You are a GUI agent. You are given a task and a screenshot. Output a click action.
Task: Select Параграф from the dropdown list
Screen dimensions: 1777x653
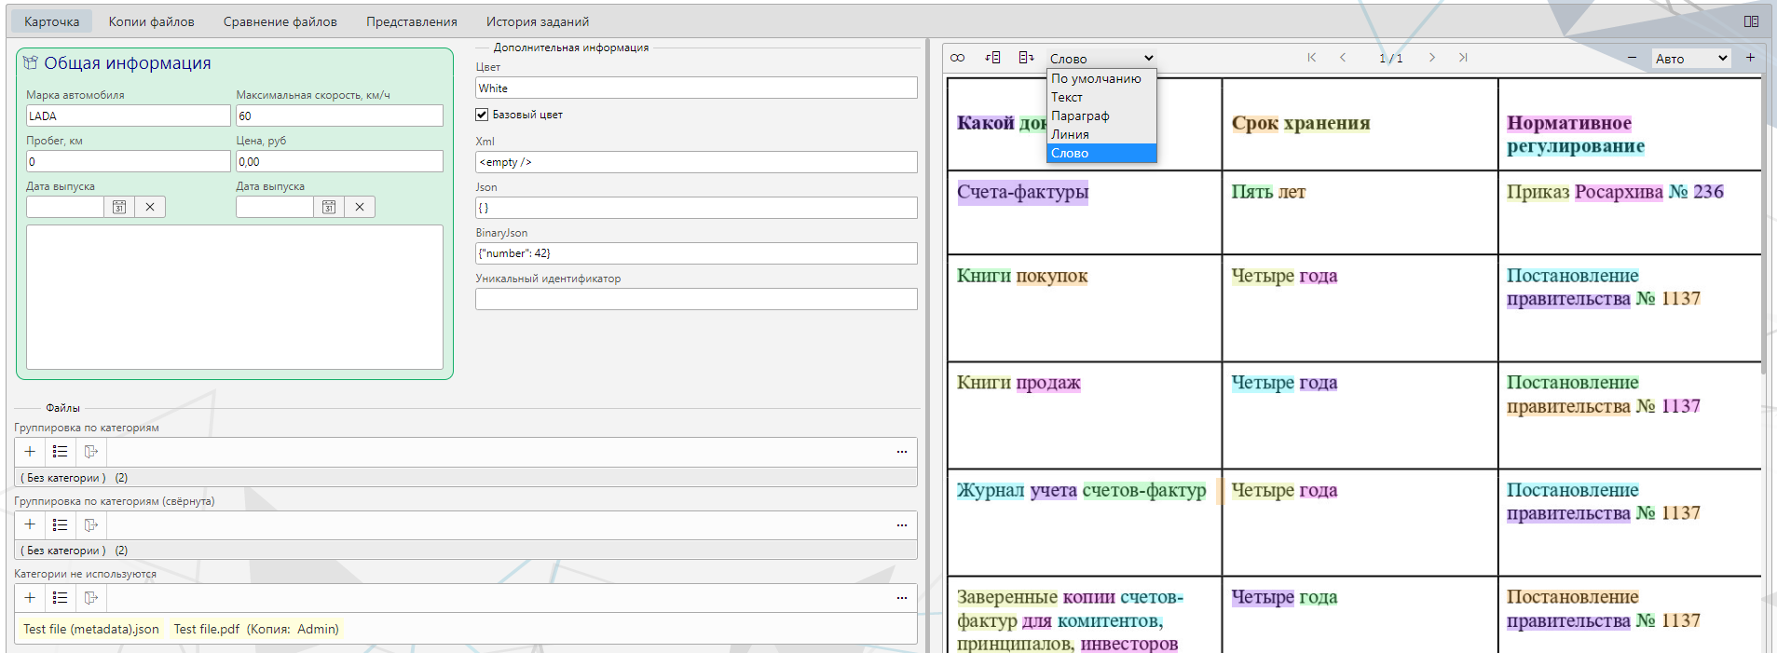click(x=1080, y=116)
